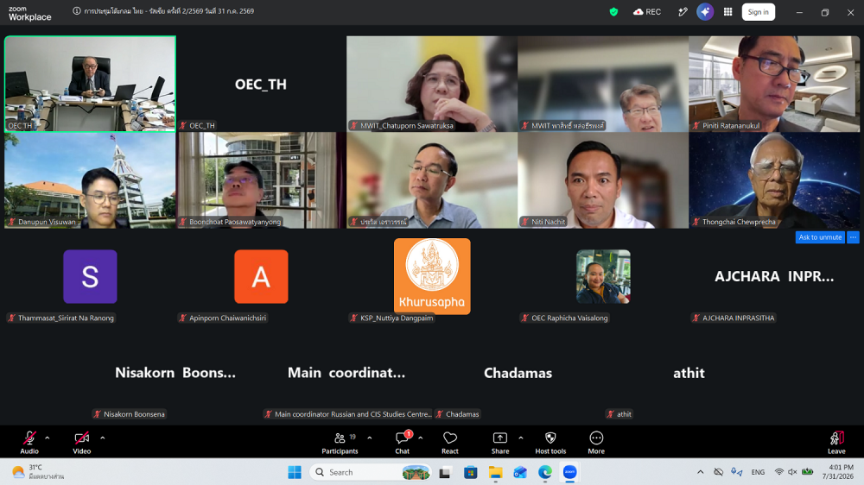
Task: Select the MWIT_Chatuporn Sawatruksa video tile
Action: click(x=432, y=84)
